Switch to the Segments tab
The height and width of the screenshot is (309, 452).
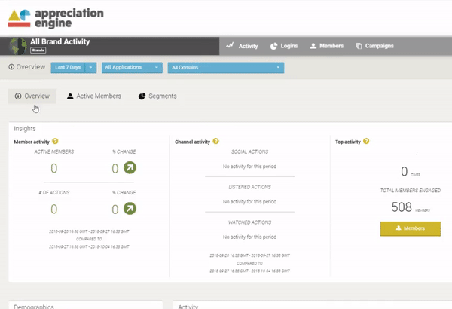point(157,96)
